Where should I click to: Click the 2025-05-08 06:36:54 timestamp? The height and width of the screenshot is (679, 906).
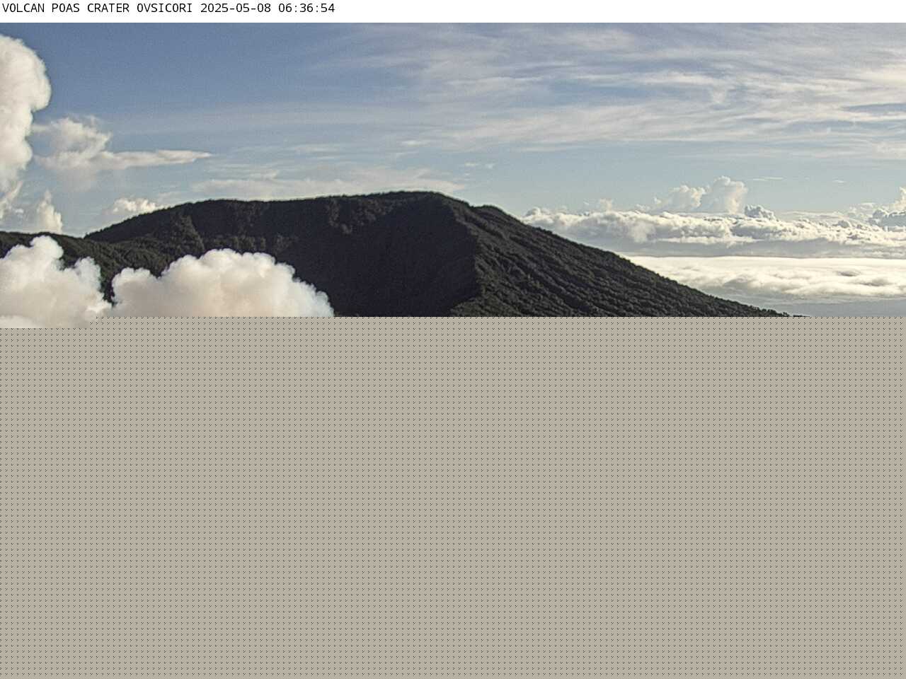[268, 8]
